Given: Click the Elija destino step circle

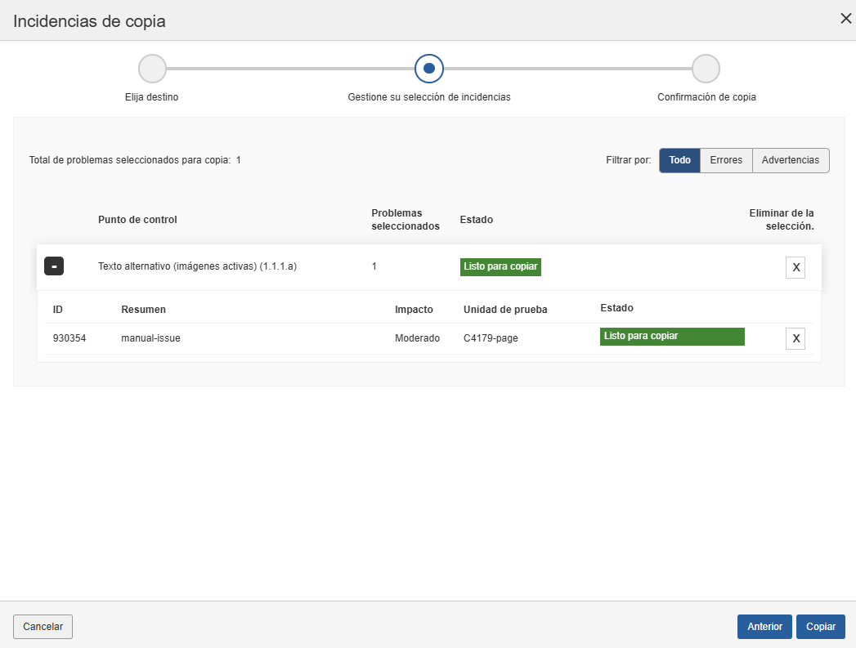Looking at the screenshot, I should tap(152, 69).
